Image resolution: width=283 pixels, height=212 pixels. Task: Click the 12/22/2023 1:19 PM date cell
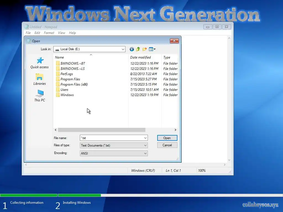[144, 95]
